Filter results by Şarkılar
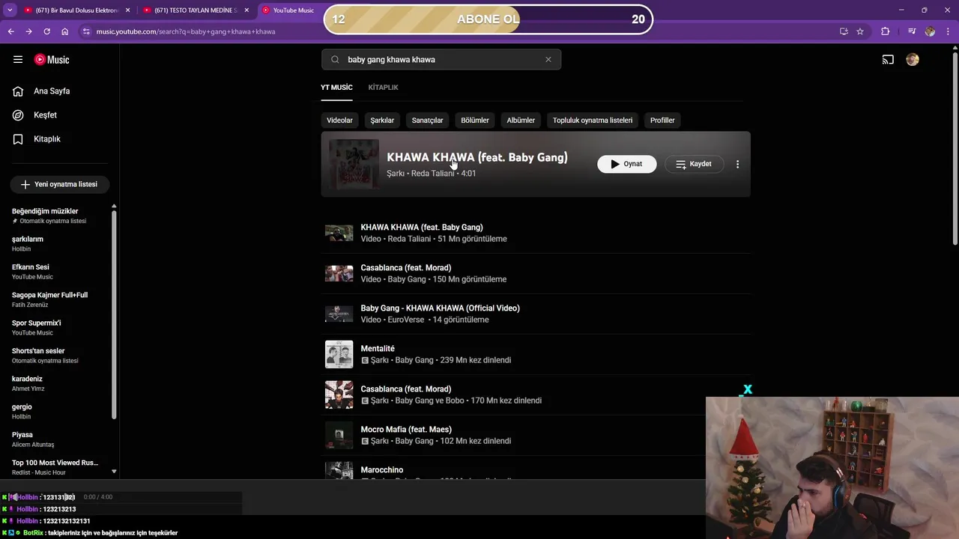 [382, 121]
